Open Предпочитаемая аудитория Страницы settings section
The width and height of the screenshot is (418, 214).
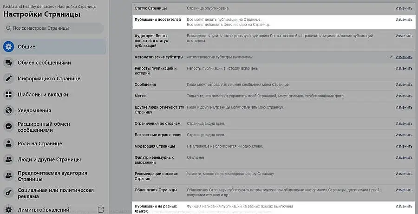click(52, 176)
